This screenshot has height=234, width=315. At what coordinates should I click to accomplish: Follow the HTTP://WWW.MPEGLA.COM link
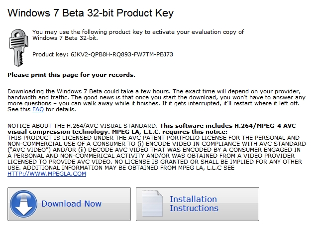(47, 174)
